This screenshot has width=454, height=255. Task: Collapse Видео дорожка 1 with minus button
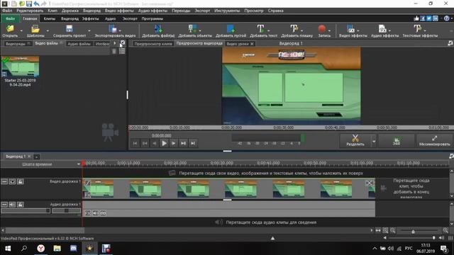point(4,181)
